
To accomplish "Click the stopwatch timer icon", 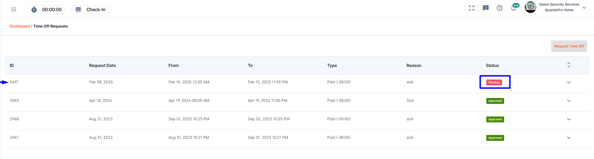I will pos(34,9).
